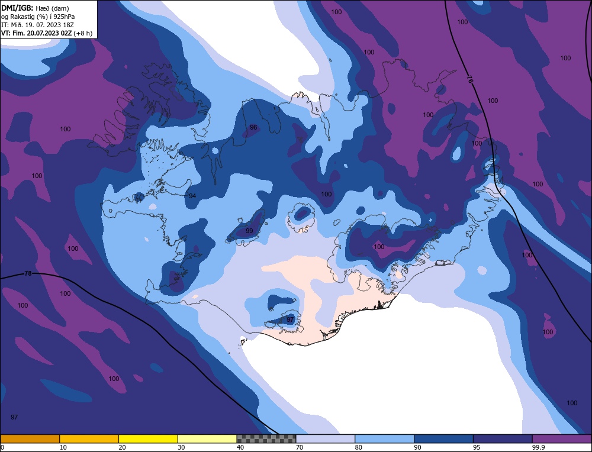Click the gray checkered 40–70 legend swatch

pos(266,439)
